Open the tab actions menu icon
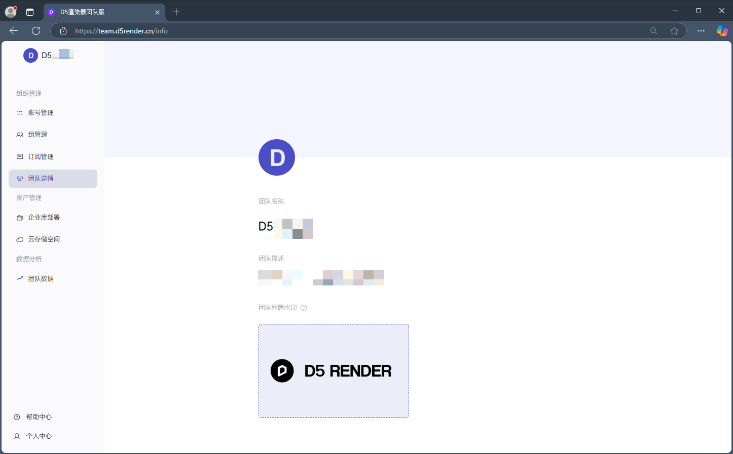 click(x=30, y=12)
